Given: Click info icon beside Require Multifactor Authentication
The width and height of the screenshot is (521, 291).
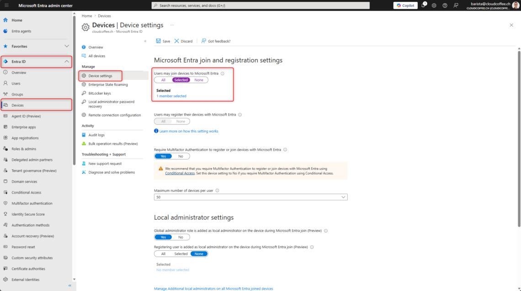Looking at the screenshot, I should 285,149.
